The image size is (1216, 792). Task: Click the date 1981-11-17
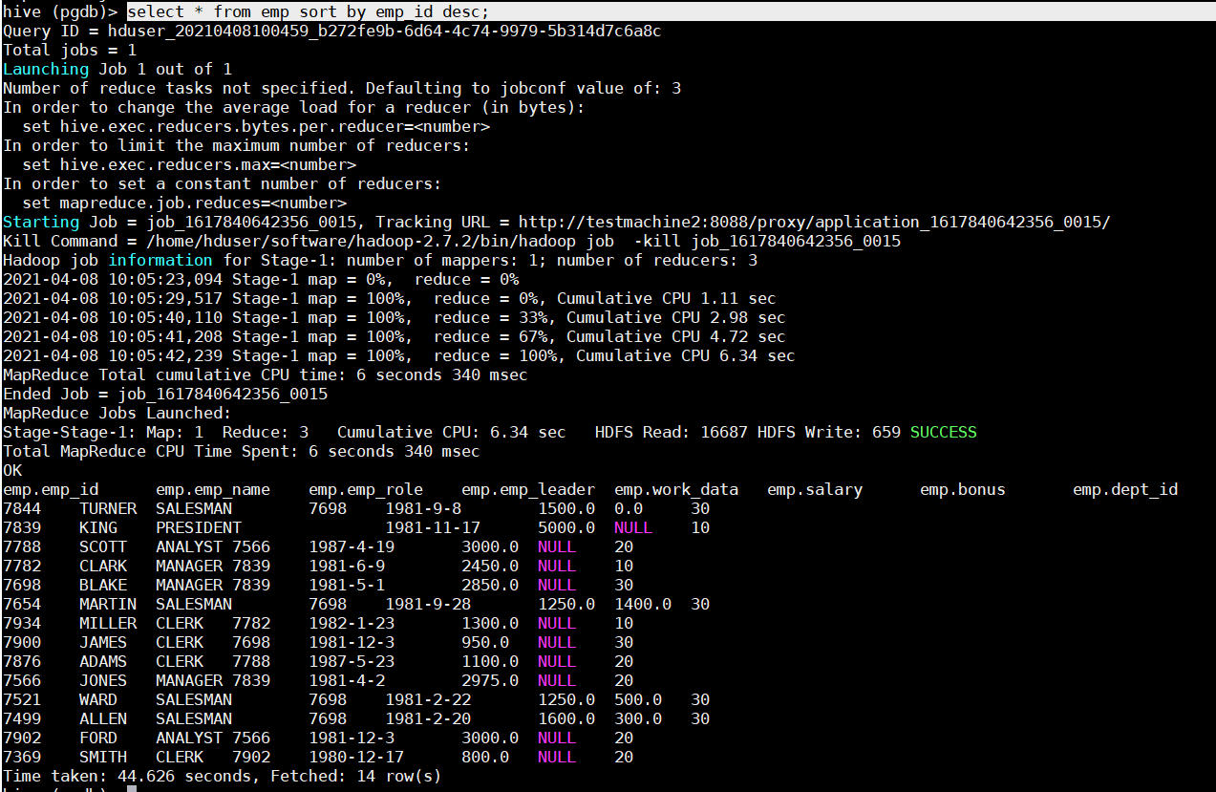tap(433, 527)
